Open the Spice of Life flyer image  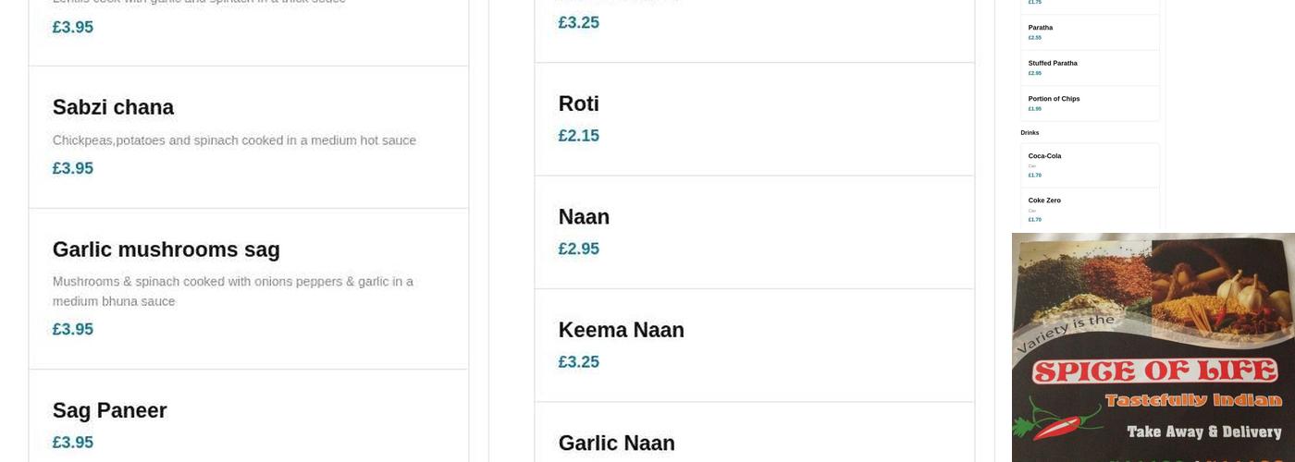click(1153, 347)
